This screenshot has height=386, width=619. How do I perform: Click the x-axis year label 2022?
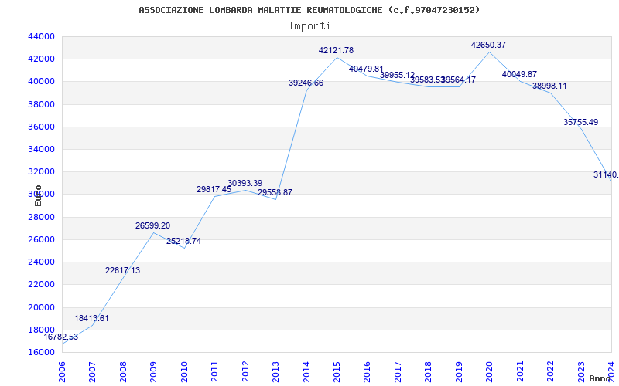click(x=550, y=372)
